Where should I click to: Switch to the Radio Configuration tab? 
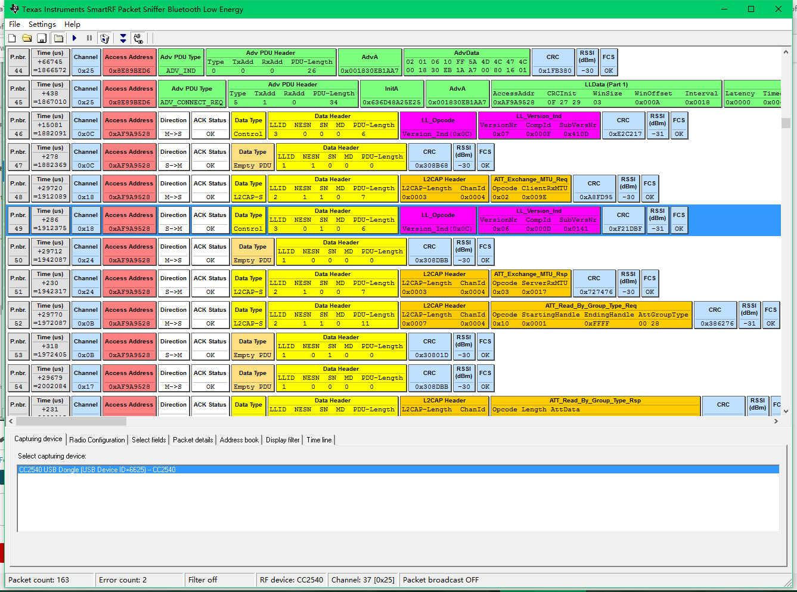click(97, 440)
